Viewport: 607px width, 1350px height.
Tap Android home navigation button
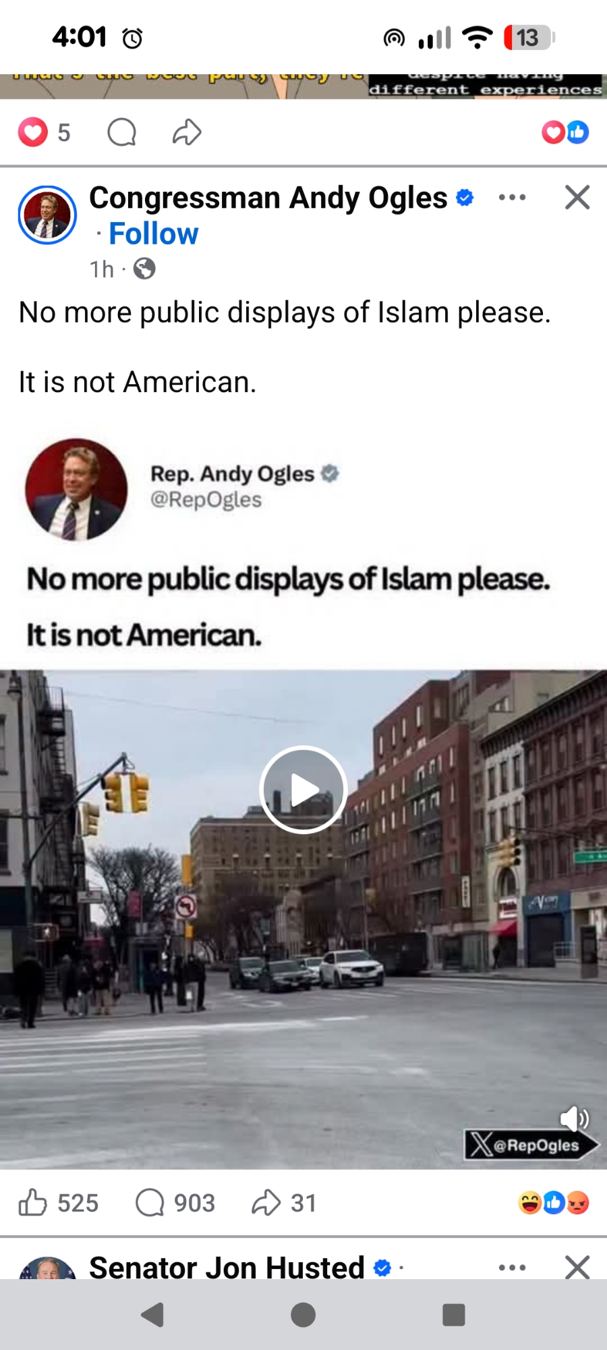pyautogui.click(x=303, y=1315)
